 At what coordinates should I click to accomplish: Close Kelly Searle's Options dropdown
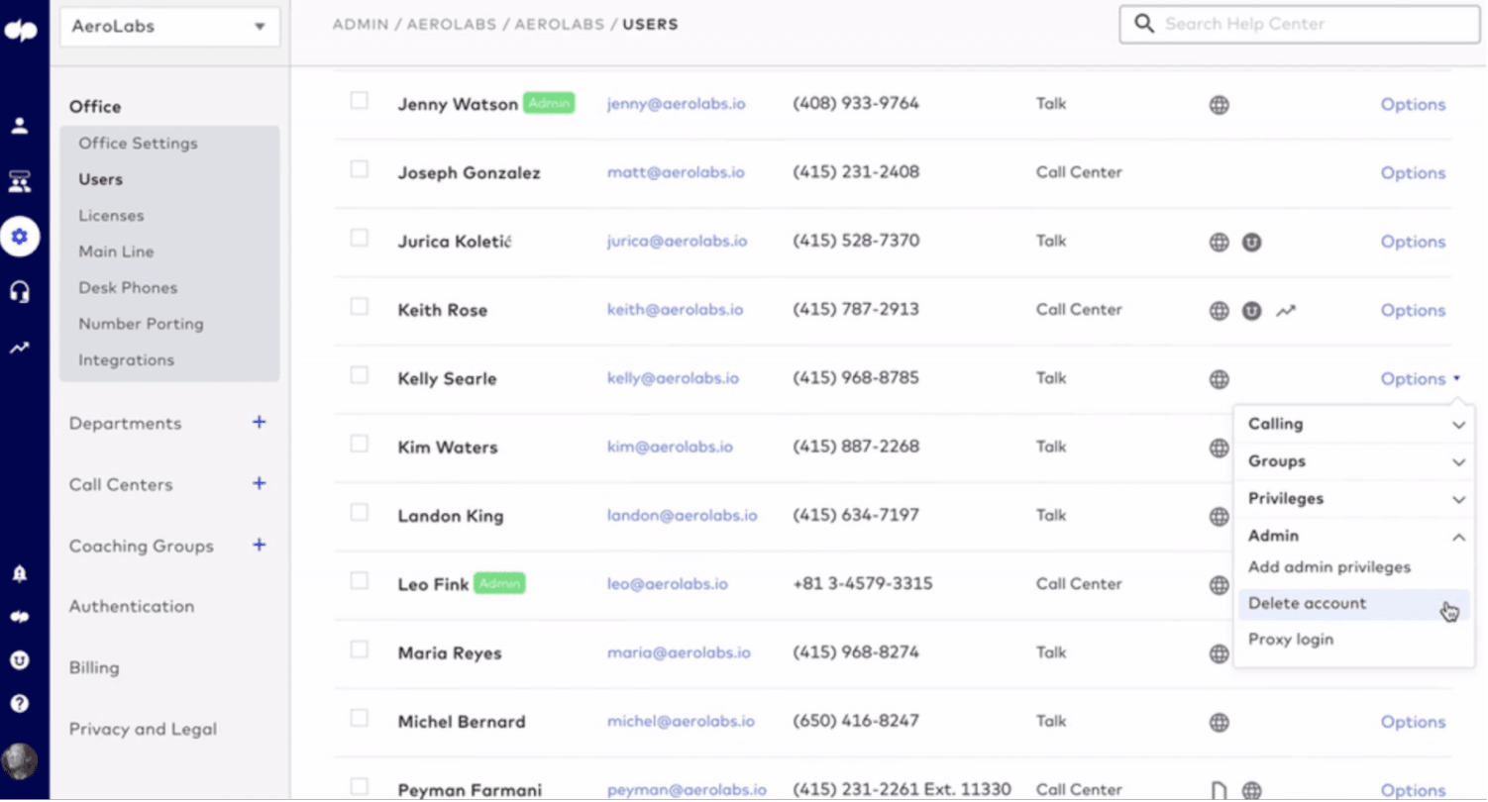tap(1421, 379)
